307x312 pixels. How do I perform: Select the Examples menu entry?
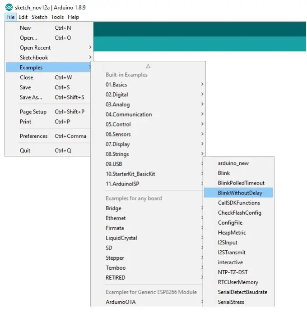click(48, 68)
